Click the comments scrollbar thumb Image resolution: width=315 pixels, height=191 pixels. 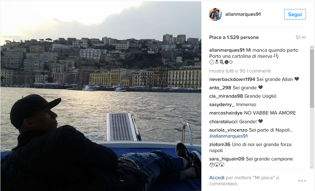click(x=312, y=79)
